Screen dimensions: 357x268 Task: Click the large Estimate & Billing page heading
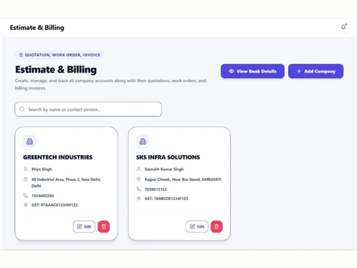tap(56, 69)
